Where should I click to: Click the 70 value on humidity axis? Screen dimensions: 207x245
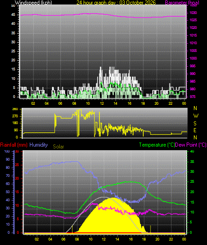click(8, 176)
